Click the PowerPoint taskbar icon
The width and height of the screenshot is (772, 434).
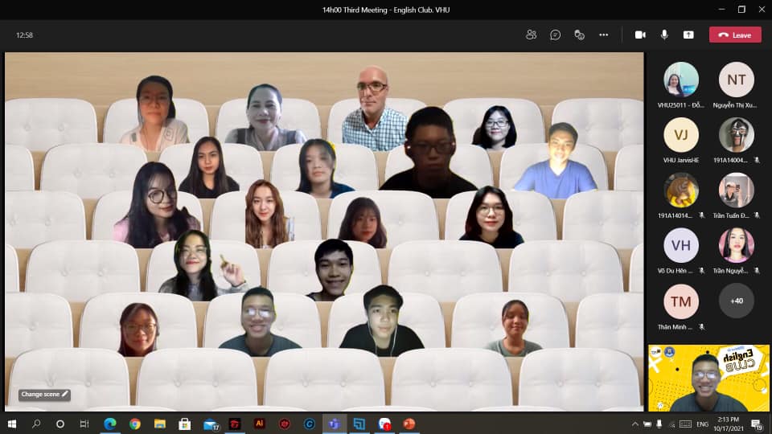pyautogui.click(x=409, y=424)
